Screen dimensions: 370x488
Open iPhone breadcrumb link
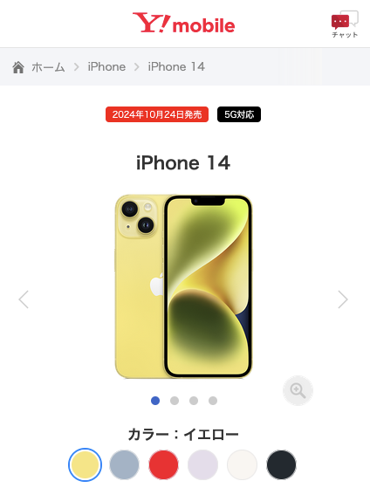click(x=106, y=67)
